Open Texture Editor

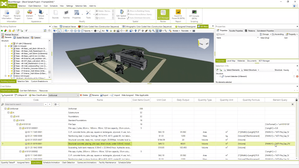point(41,15)
